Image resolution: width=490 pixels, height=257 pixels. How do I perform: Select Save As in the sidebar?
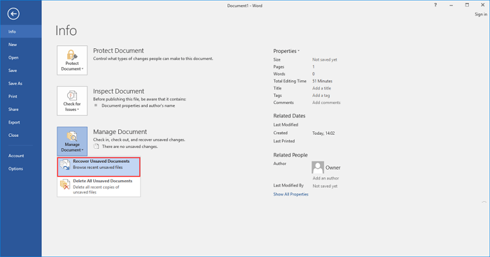20,84
